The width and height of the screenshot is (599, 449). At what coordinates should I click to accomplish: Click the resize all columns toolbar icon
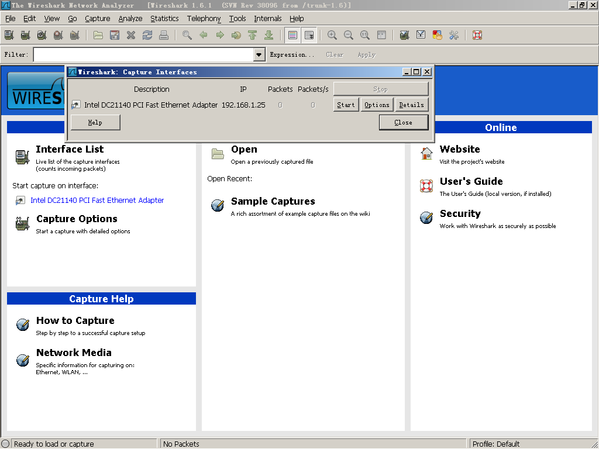381,35
